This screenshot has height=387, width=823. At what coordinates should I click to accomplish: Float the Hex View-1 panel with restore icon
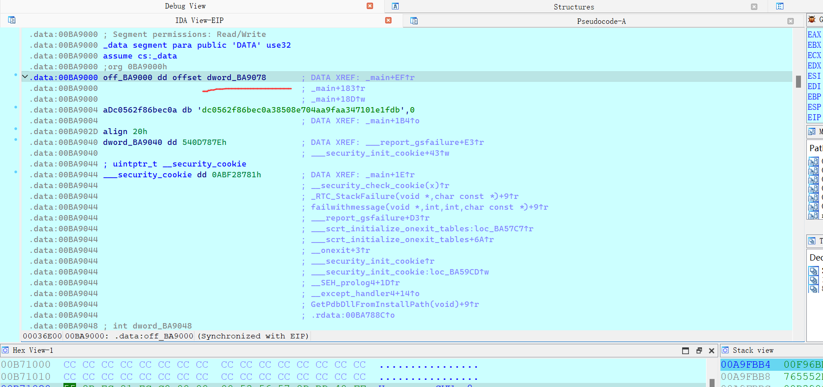699,351
